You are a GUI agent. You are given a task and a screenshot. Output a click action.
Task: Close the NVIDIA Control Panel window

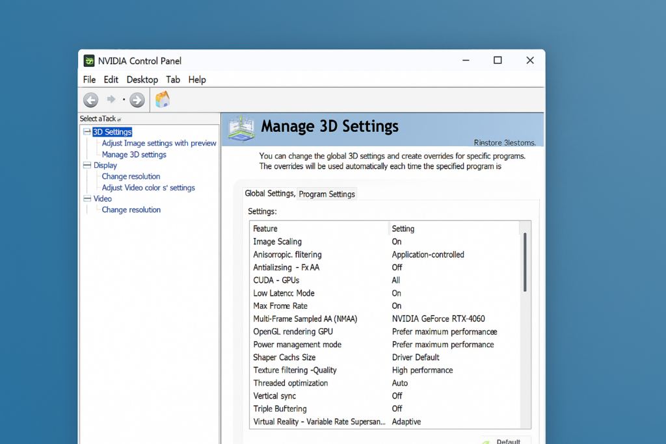pyautogui.click(x=529, y=60)
